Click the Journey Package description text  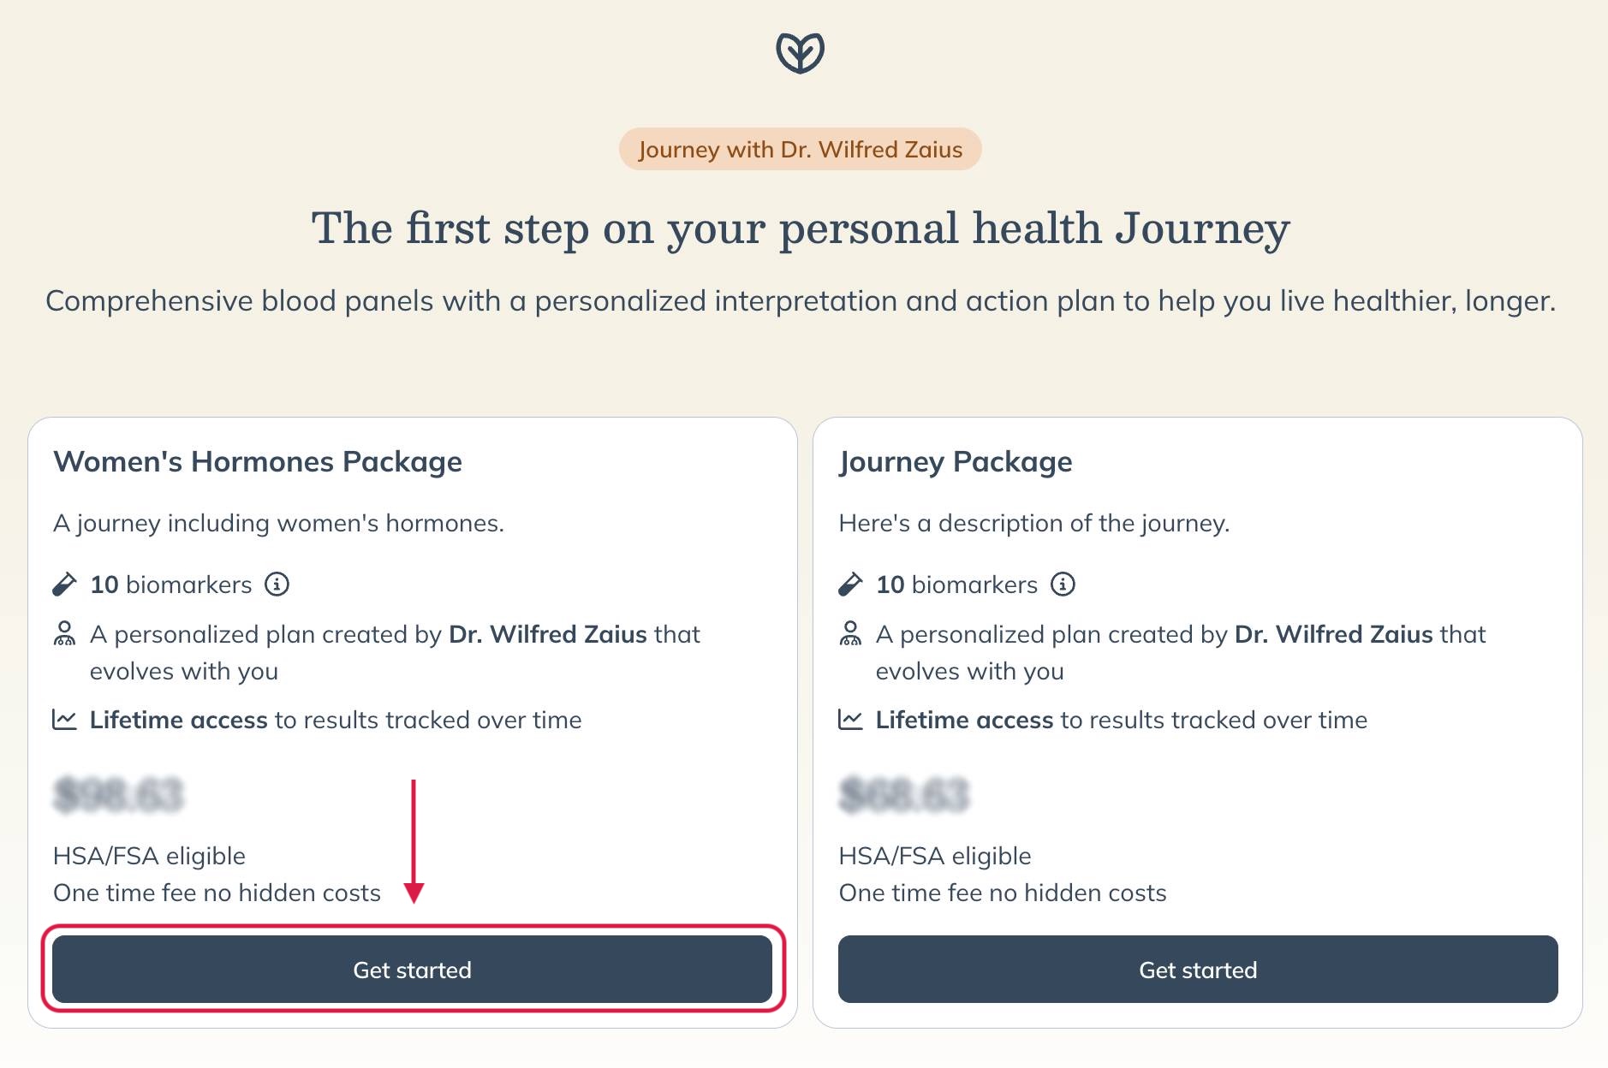pos(1033,522)
